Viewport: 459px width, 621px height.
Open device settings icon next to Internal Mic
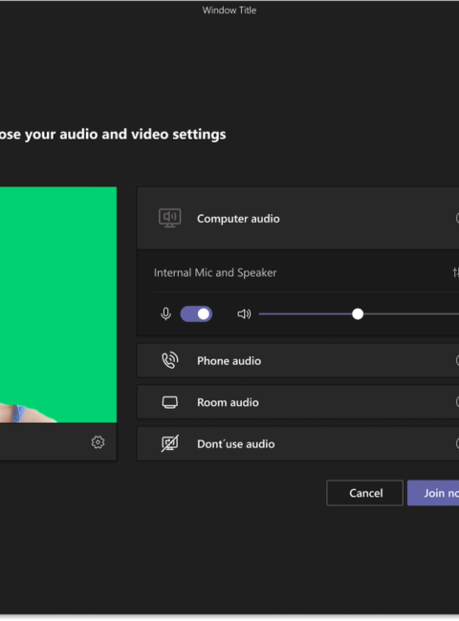click(456, 272)
